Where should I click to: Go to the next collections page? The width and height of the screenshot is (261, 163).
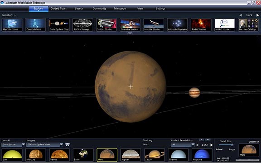tap(257, 15)
